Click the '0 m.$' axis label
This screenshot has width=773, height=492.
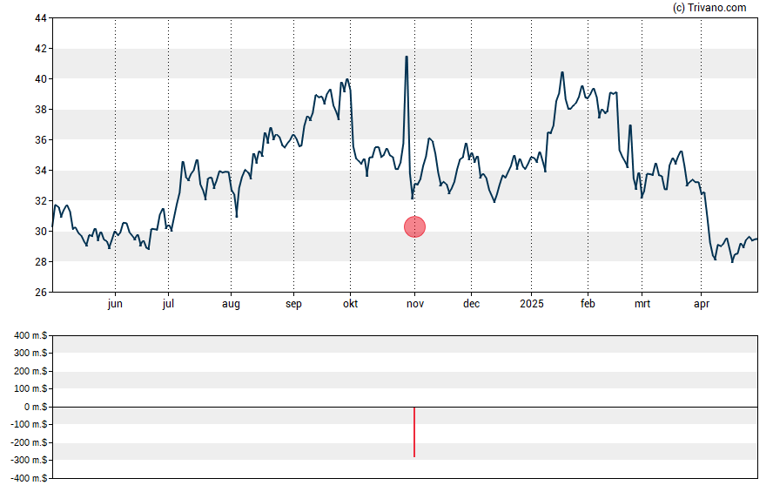click(36, 407)
